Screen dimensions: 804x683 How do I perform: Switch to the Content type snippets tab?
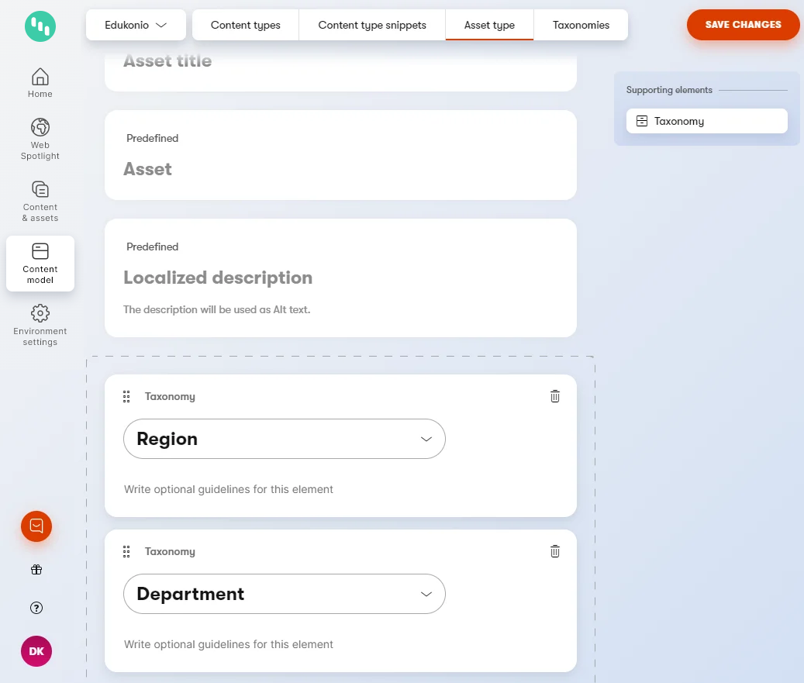tap(371, 25)
